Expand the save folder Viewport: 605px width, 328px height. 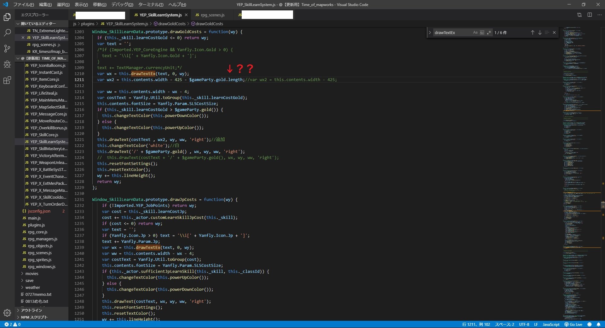(x=42, y=280)
